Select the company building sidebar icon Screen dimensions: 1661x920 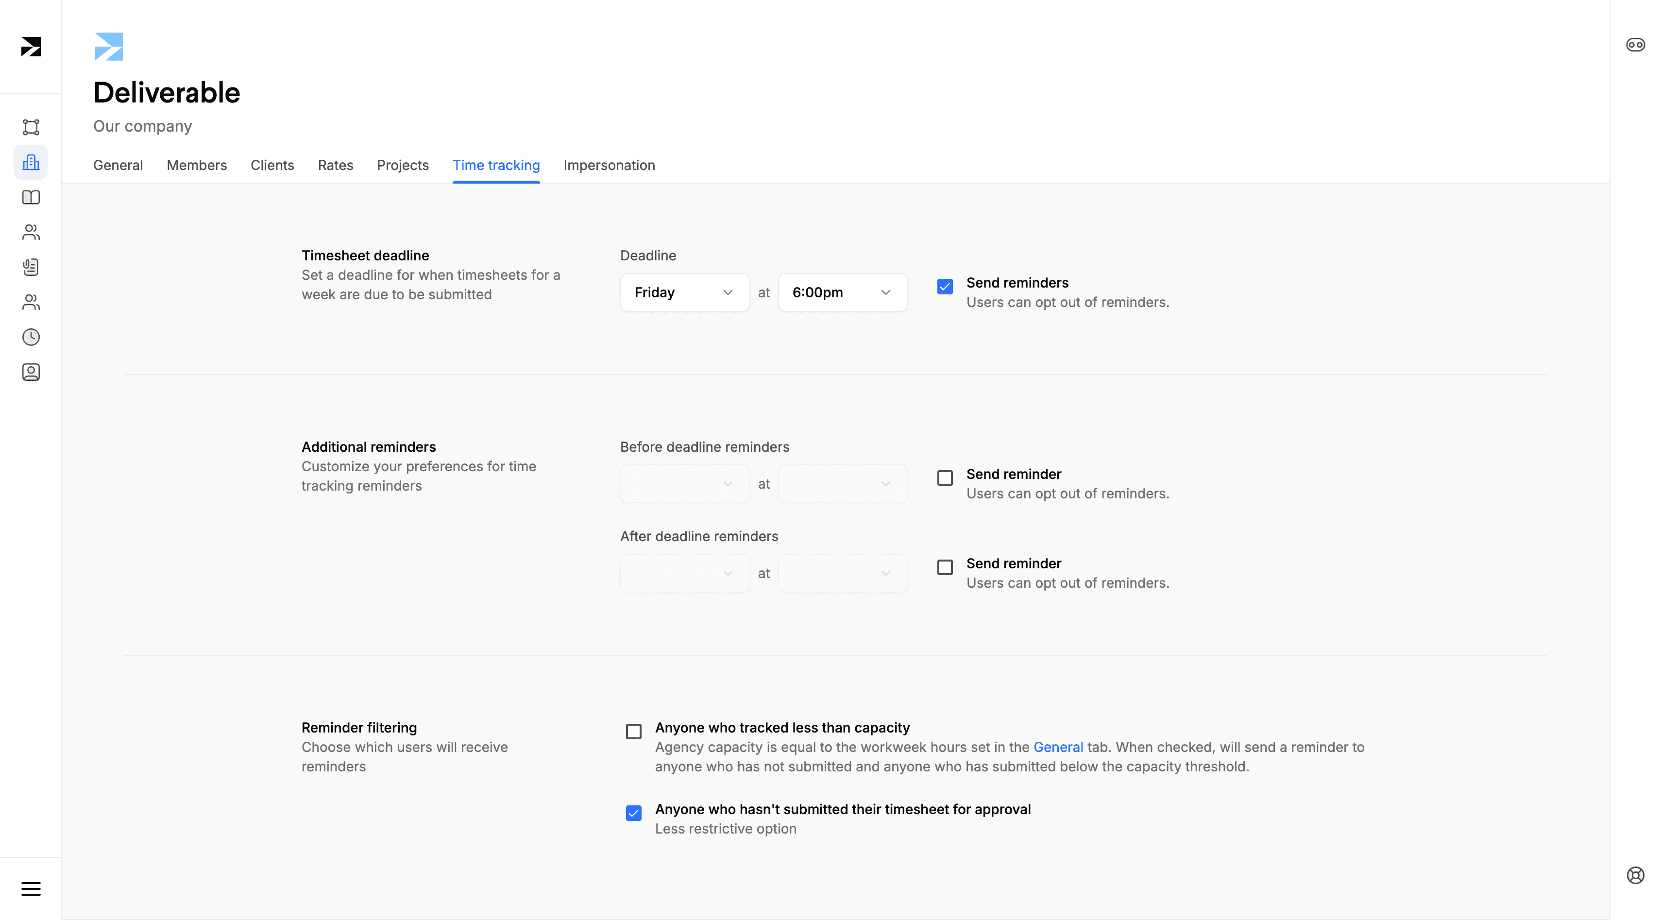(31, 162)
